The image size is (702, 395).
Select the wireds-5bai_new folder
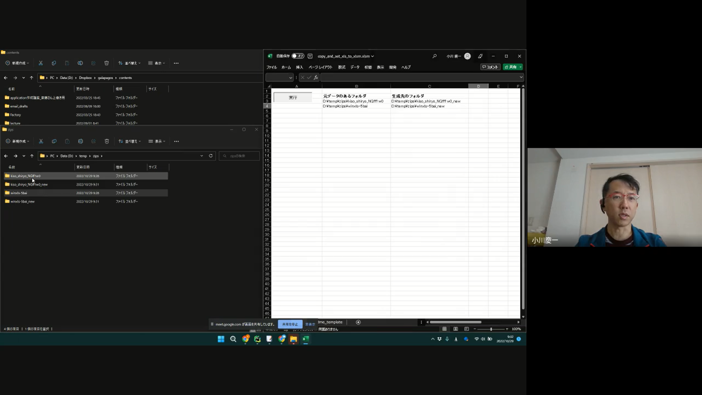click(x=23, y=202)
